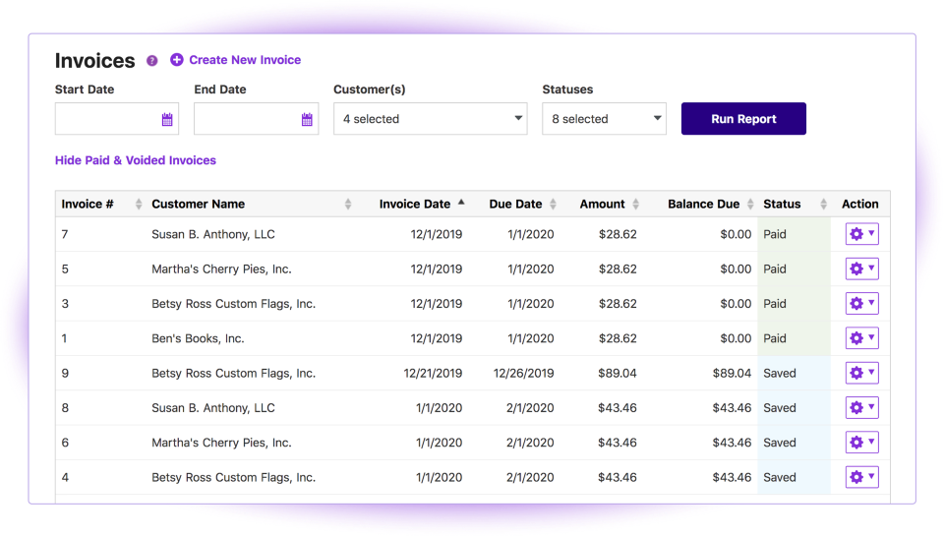Focus the End Date input field
Screen dimensions: 944x537
(x=256, y=119)
